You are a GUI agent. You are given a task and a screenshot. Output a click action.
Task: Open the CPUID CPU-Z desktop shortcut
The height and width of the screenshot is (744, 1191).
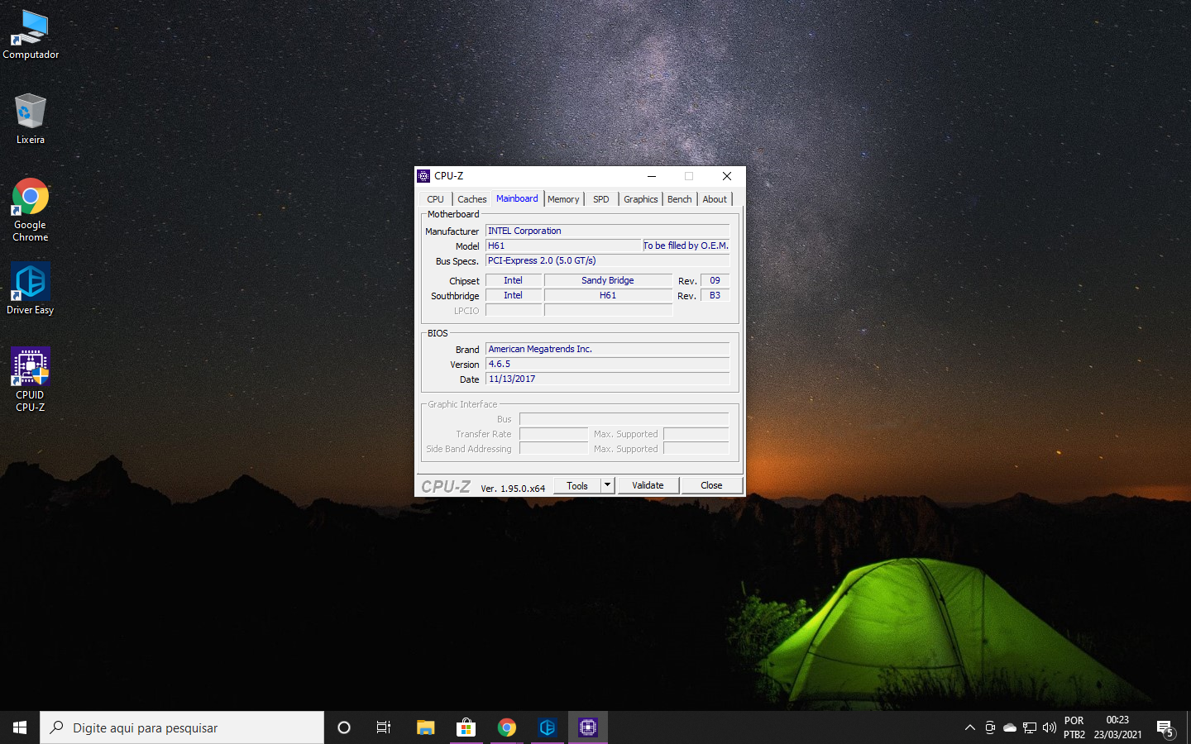pyautogui.click(x=31, y=379)
